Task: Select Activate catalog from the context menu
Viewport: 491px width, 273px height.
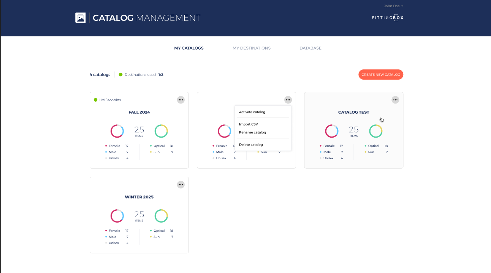Action: [252, 112]
